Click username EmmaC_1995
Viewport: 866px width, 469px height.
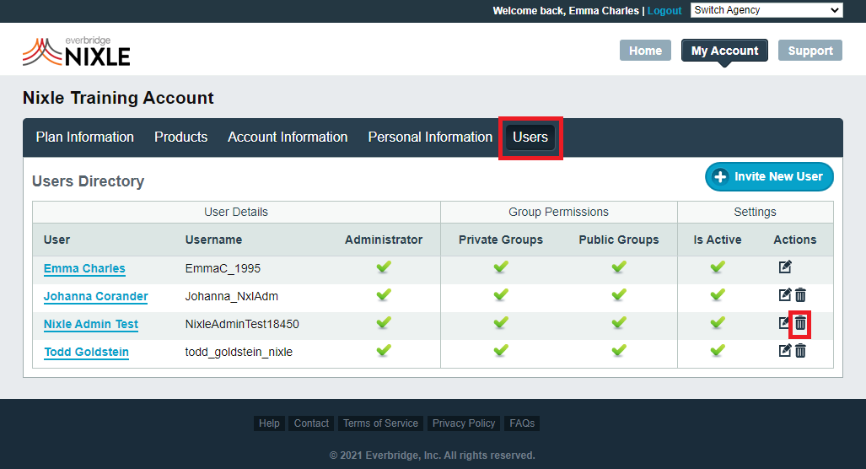click(223, 268)
